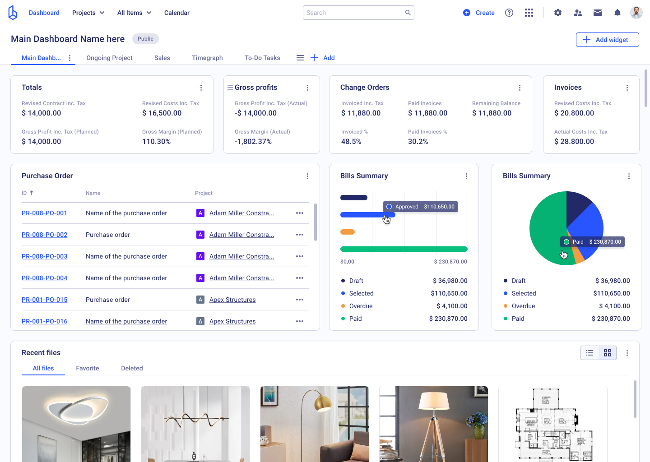Viewport: 650px width, 462px height.
Task: Grab the Gross profits drag handle icon
Action: (230, 88)
